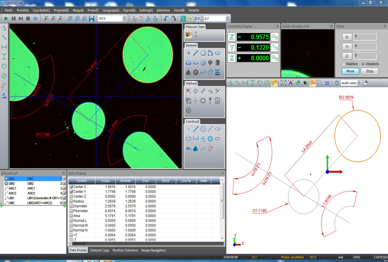Image resolution: width=388 pixels, height=262 pixels.
Task: Select the Relative radio button
Action: click(343, 64)
